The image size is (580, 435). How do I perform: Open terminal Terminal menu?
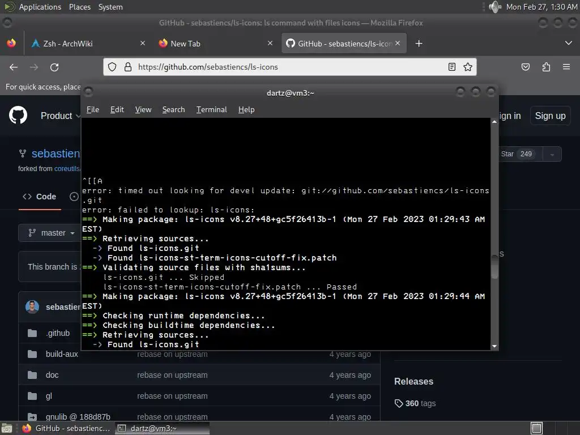212,109
